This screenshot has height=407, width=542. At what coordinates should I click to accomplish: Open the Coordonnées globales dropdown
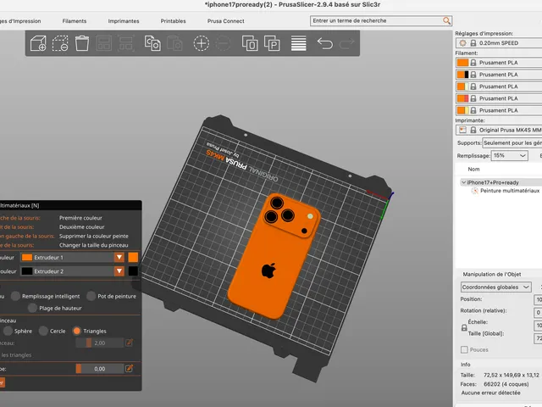[495, 287]
